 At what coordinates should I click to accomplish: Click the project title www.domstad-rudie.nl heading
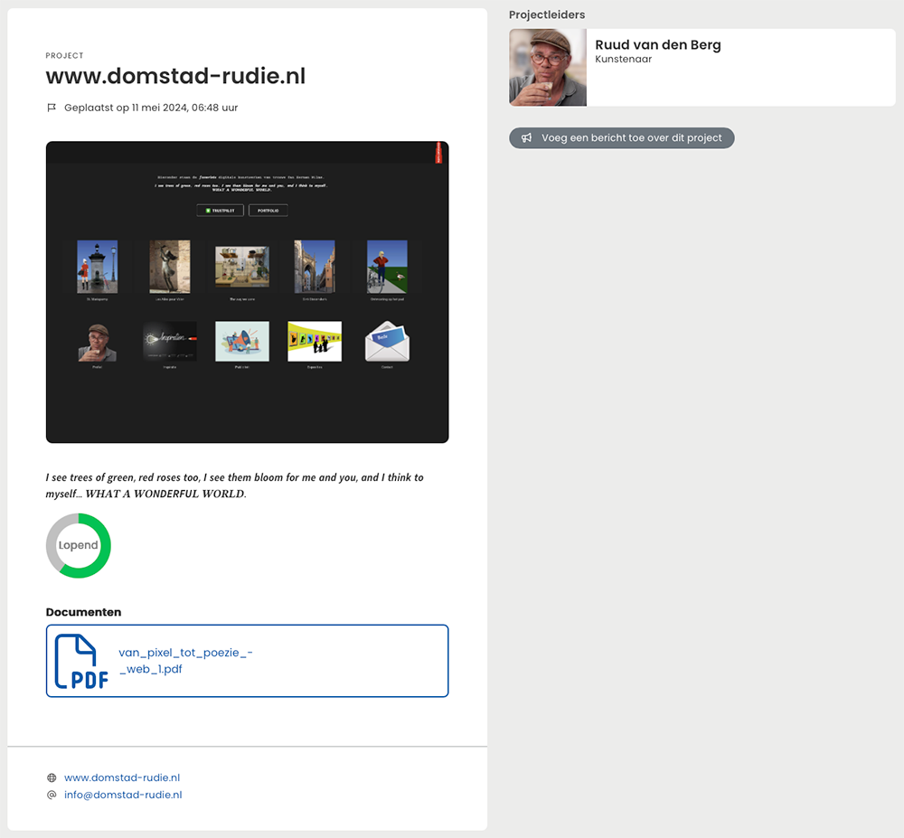pyautogui.click(x=176, y=77)
